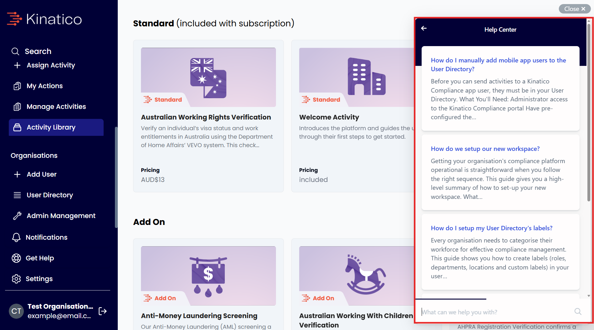
Task: Open Settings from sidebar
Action: point(39,279)
